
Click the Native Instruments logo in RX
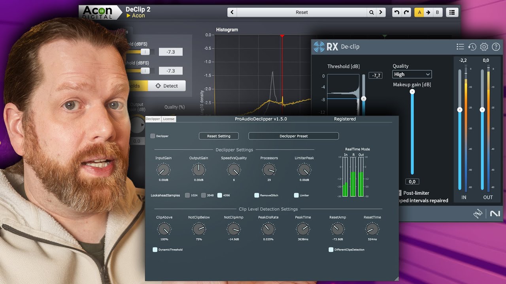tap(495, 213)
